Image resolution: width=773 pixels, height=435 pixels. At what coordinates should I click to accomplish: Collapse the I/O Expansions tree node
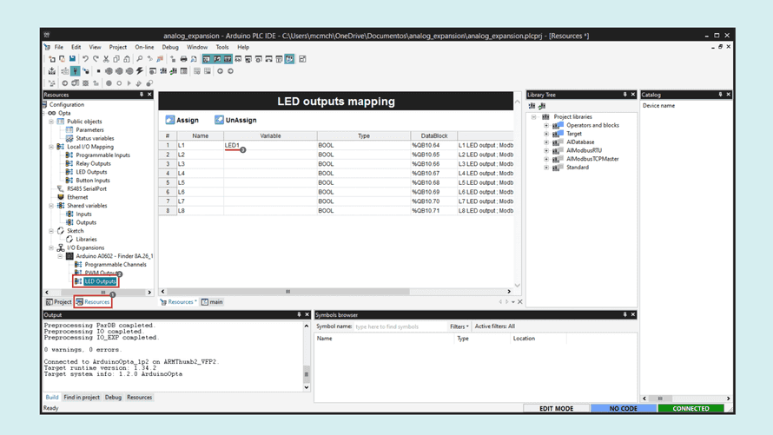[x=51, y=247]
